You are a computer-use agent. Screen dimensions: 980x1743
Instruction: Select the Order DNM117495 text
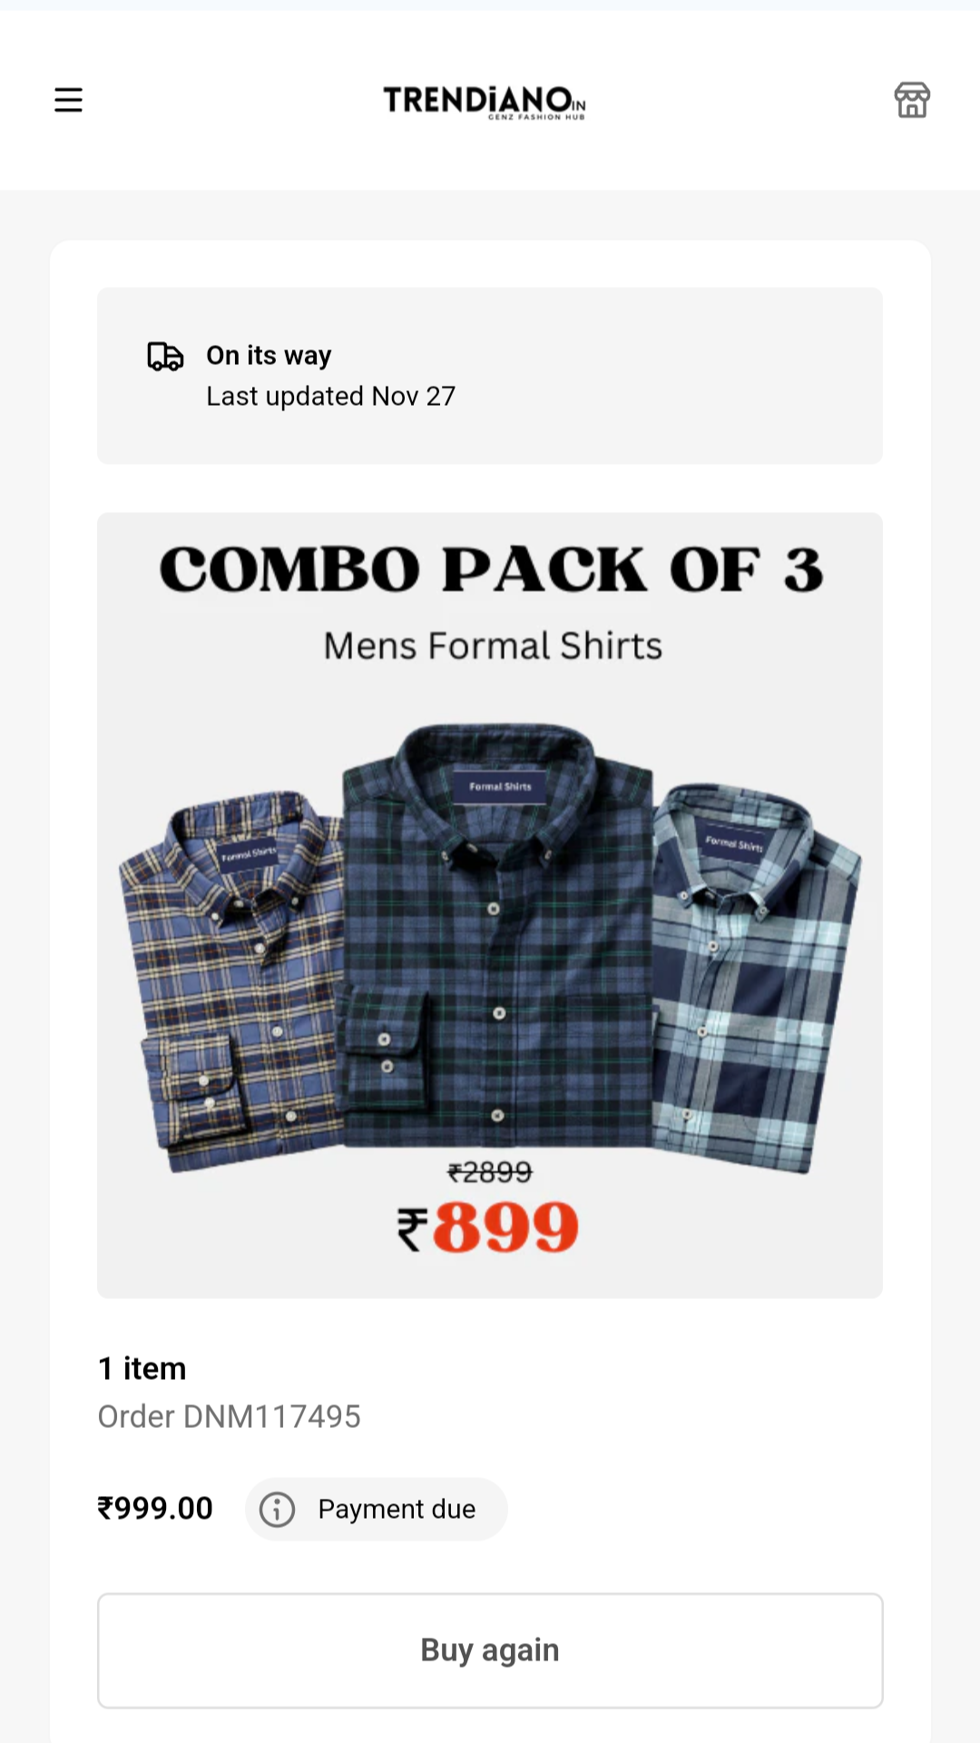[229, 1416]
